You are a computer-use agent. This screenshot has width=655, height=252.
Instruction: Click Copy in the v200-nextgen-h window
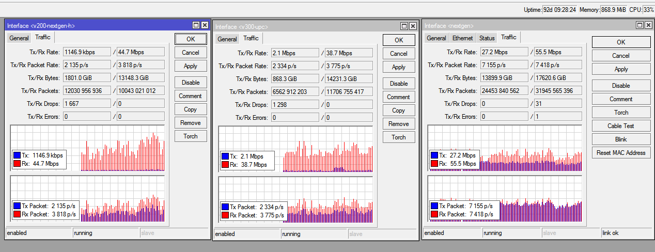(191, 109)
